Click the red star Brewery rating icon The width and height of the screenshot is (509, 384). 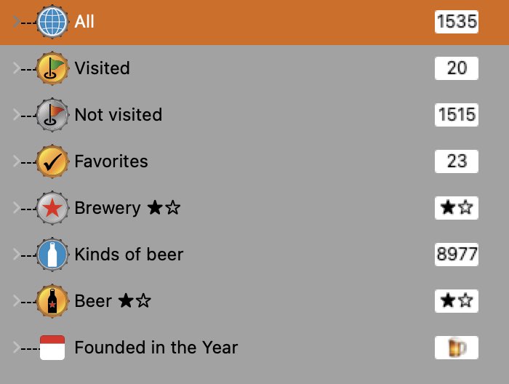[x=52, y=208]
